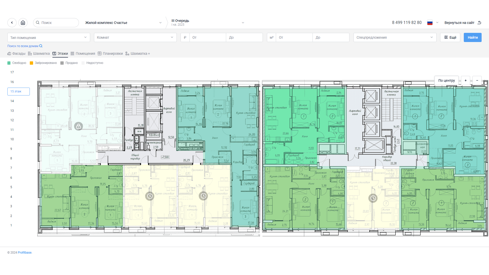The width and height of the screenshot is (489, 275).
Task: Click the По центру button
Action: click(x=446, y=80)
